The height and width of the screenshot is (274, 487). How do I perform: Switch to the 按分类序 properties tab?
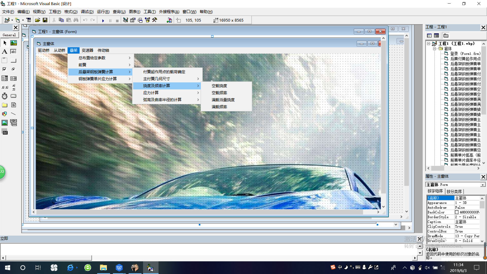(454, 192)
